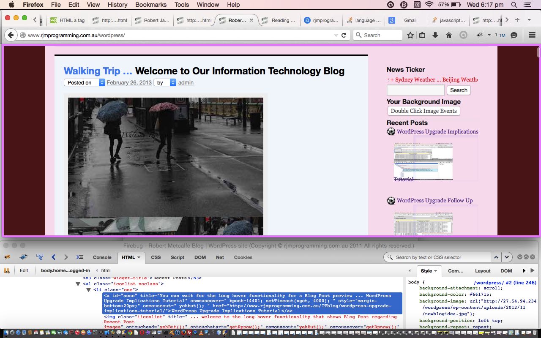Click the Double Click Image Events button
Image resolution: width=541 pixels, height=338 pixels.
point(424,111)
